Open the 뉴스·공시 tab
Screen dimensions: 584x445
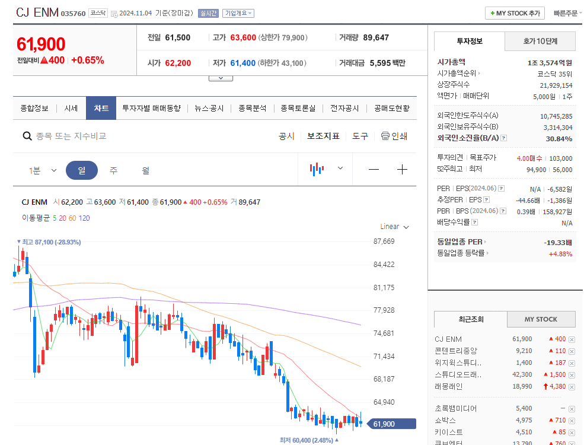tap(209, 108)
